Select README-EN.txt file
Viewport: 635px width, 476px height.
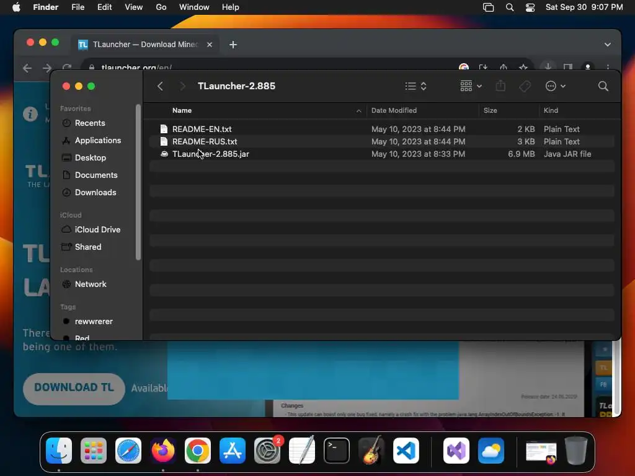pos(382,129)
